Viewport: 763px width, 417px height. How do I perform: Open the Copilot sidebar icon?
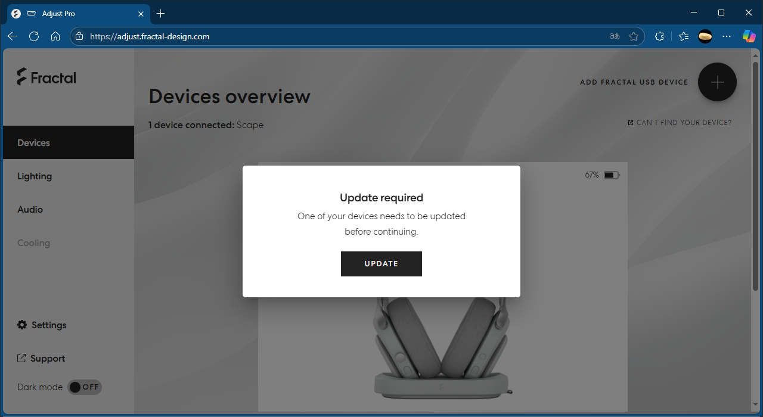[749, 36]
